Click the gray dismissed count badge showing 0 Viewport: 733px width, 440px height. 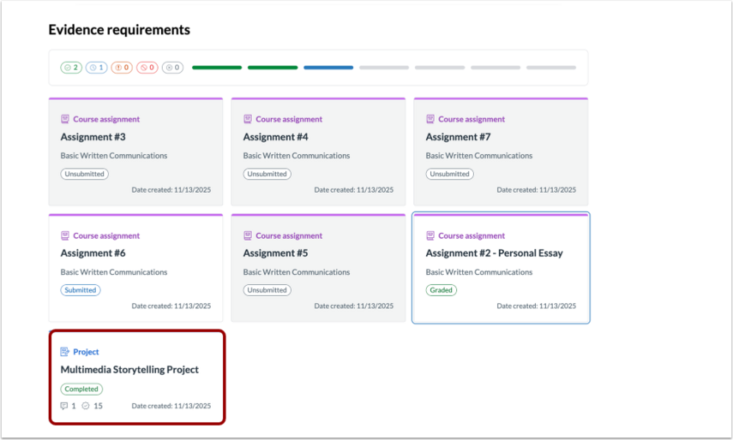pyautogui.click(x=172, y=68)
